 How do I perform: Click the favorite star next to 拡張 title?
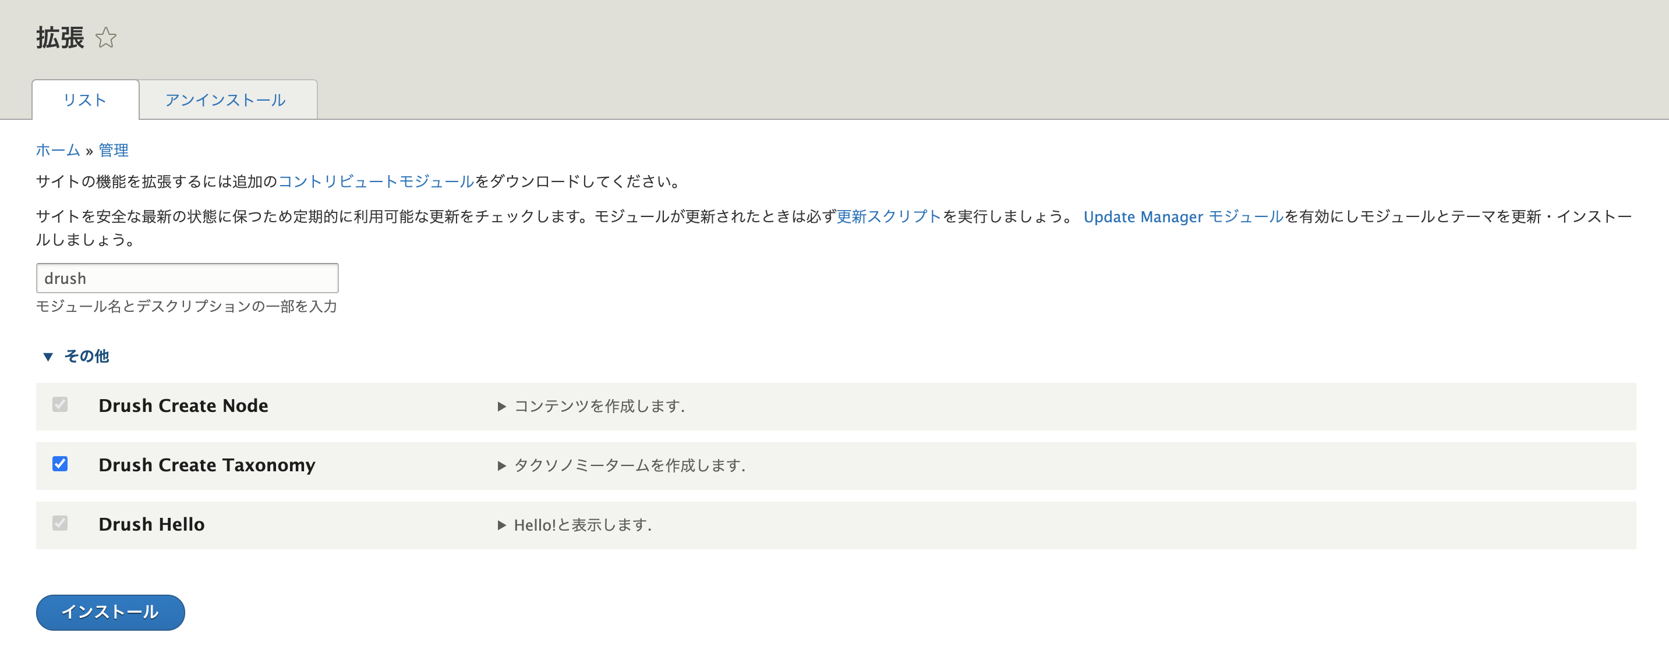[105, 38]
